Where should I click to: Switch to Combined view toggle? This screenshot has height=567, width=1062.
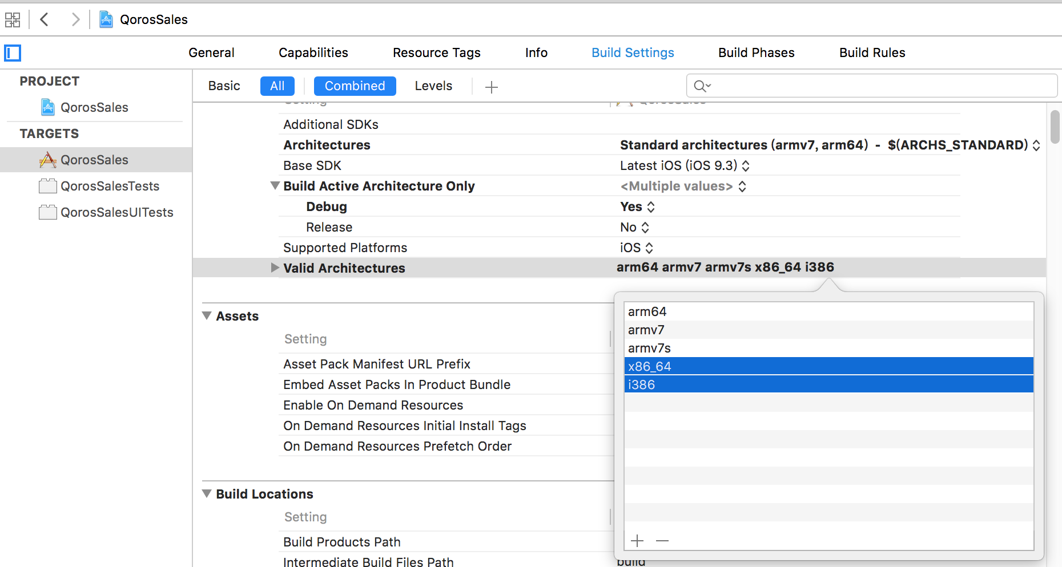tap(355, 86)
